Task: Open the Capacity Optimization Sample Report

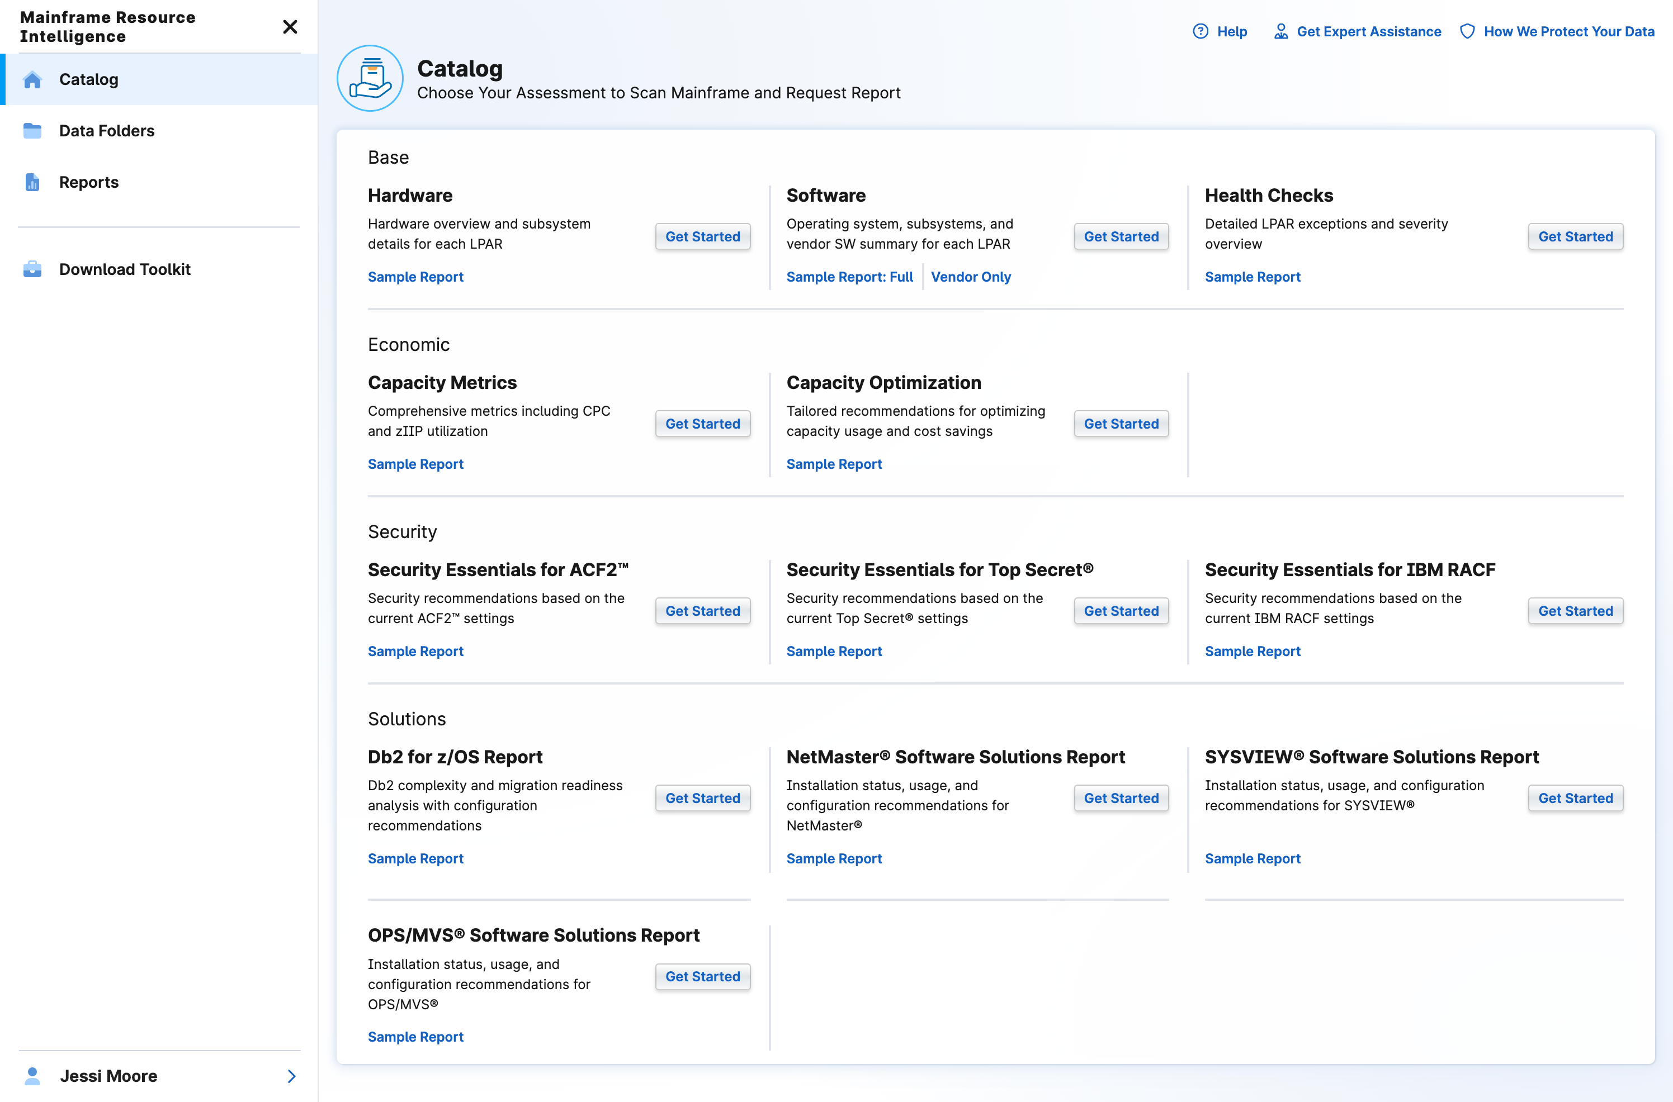Action: [x=834, y=464]
